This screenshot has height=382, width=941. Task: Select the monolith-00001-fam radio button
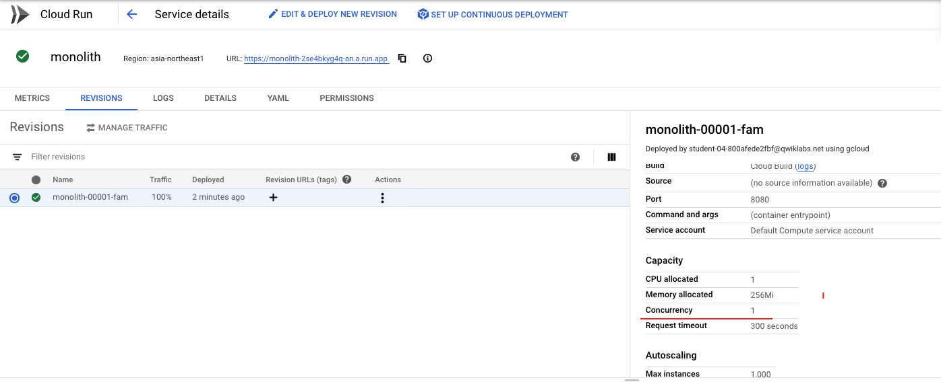[x=15, y=198]
